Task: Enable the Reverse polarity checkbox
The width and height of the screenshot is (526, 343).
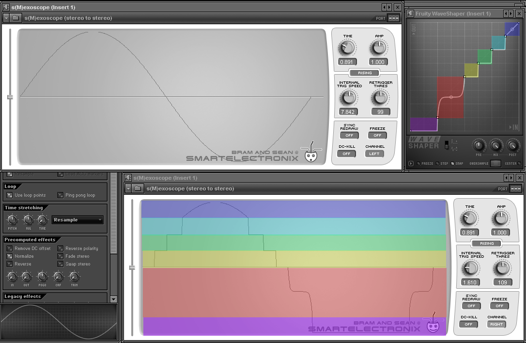Action: click(61, 249)
